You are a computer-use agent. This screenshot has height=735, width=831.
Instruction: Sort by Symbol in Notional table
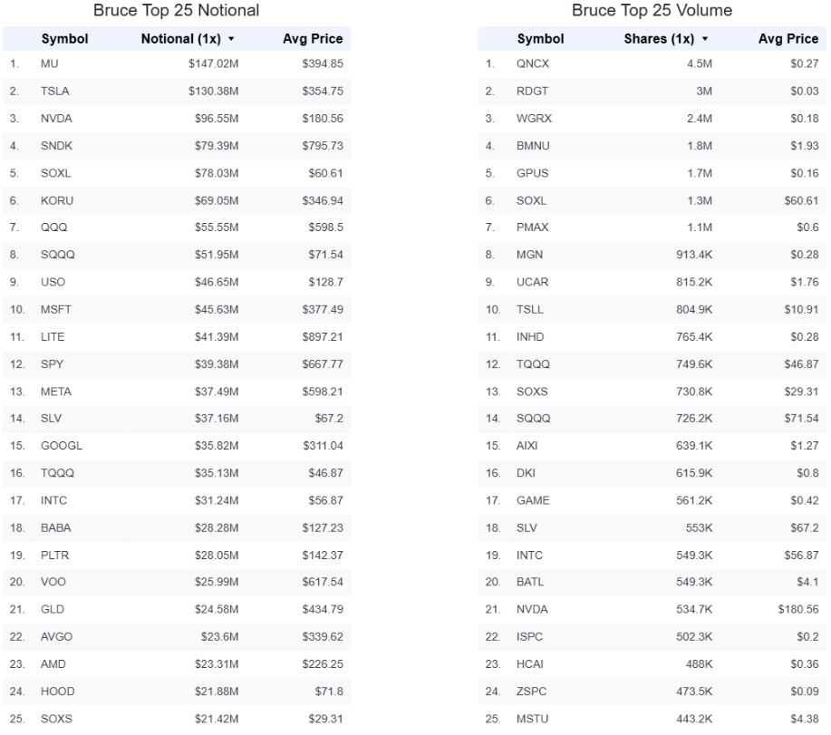[64, 39]
